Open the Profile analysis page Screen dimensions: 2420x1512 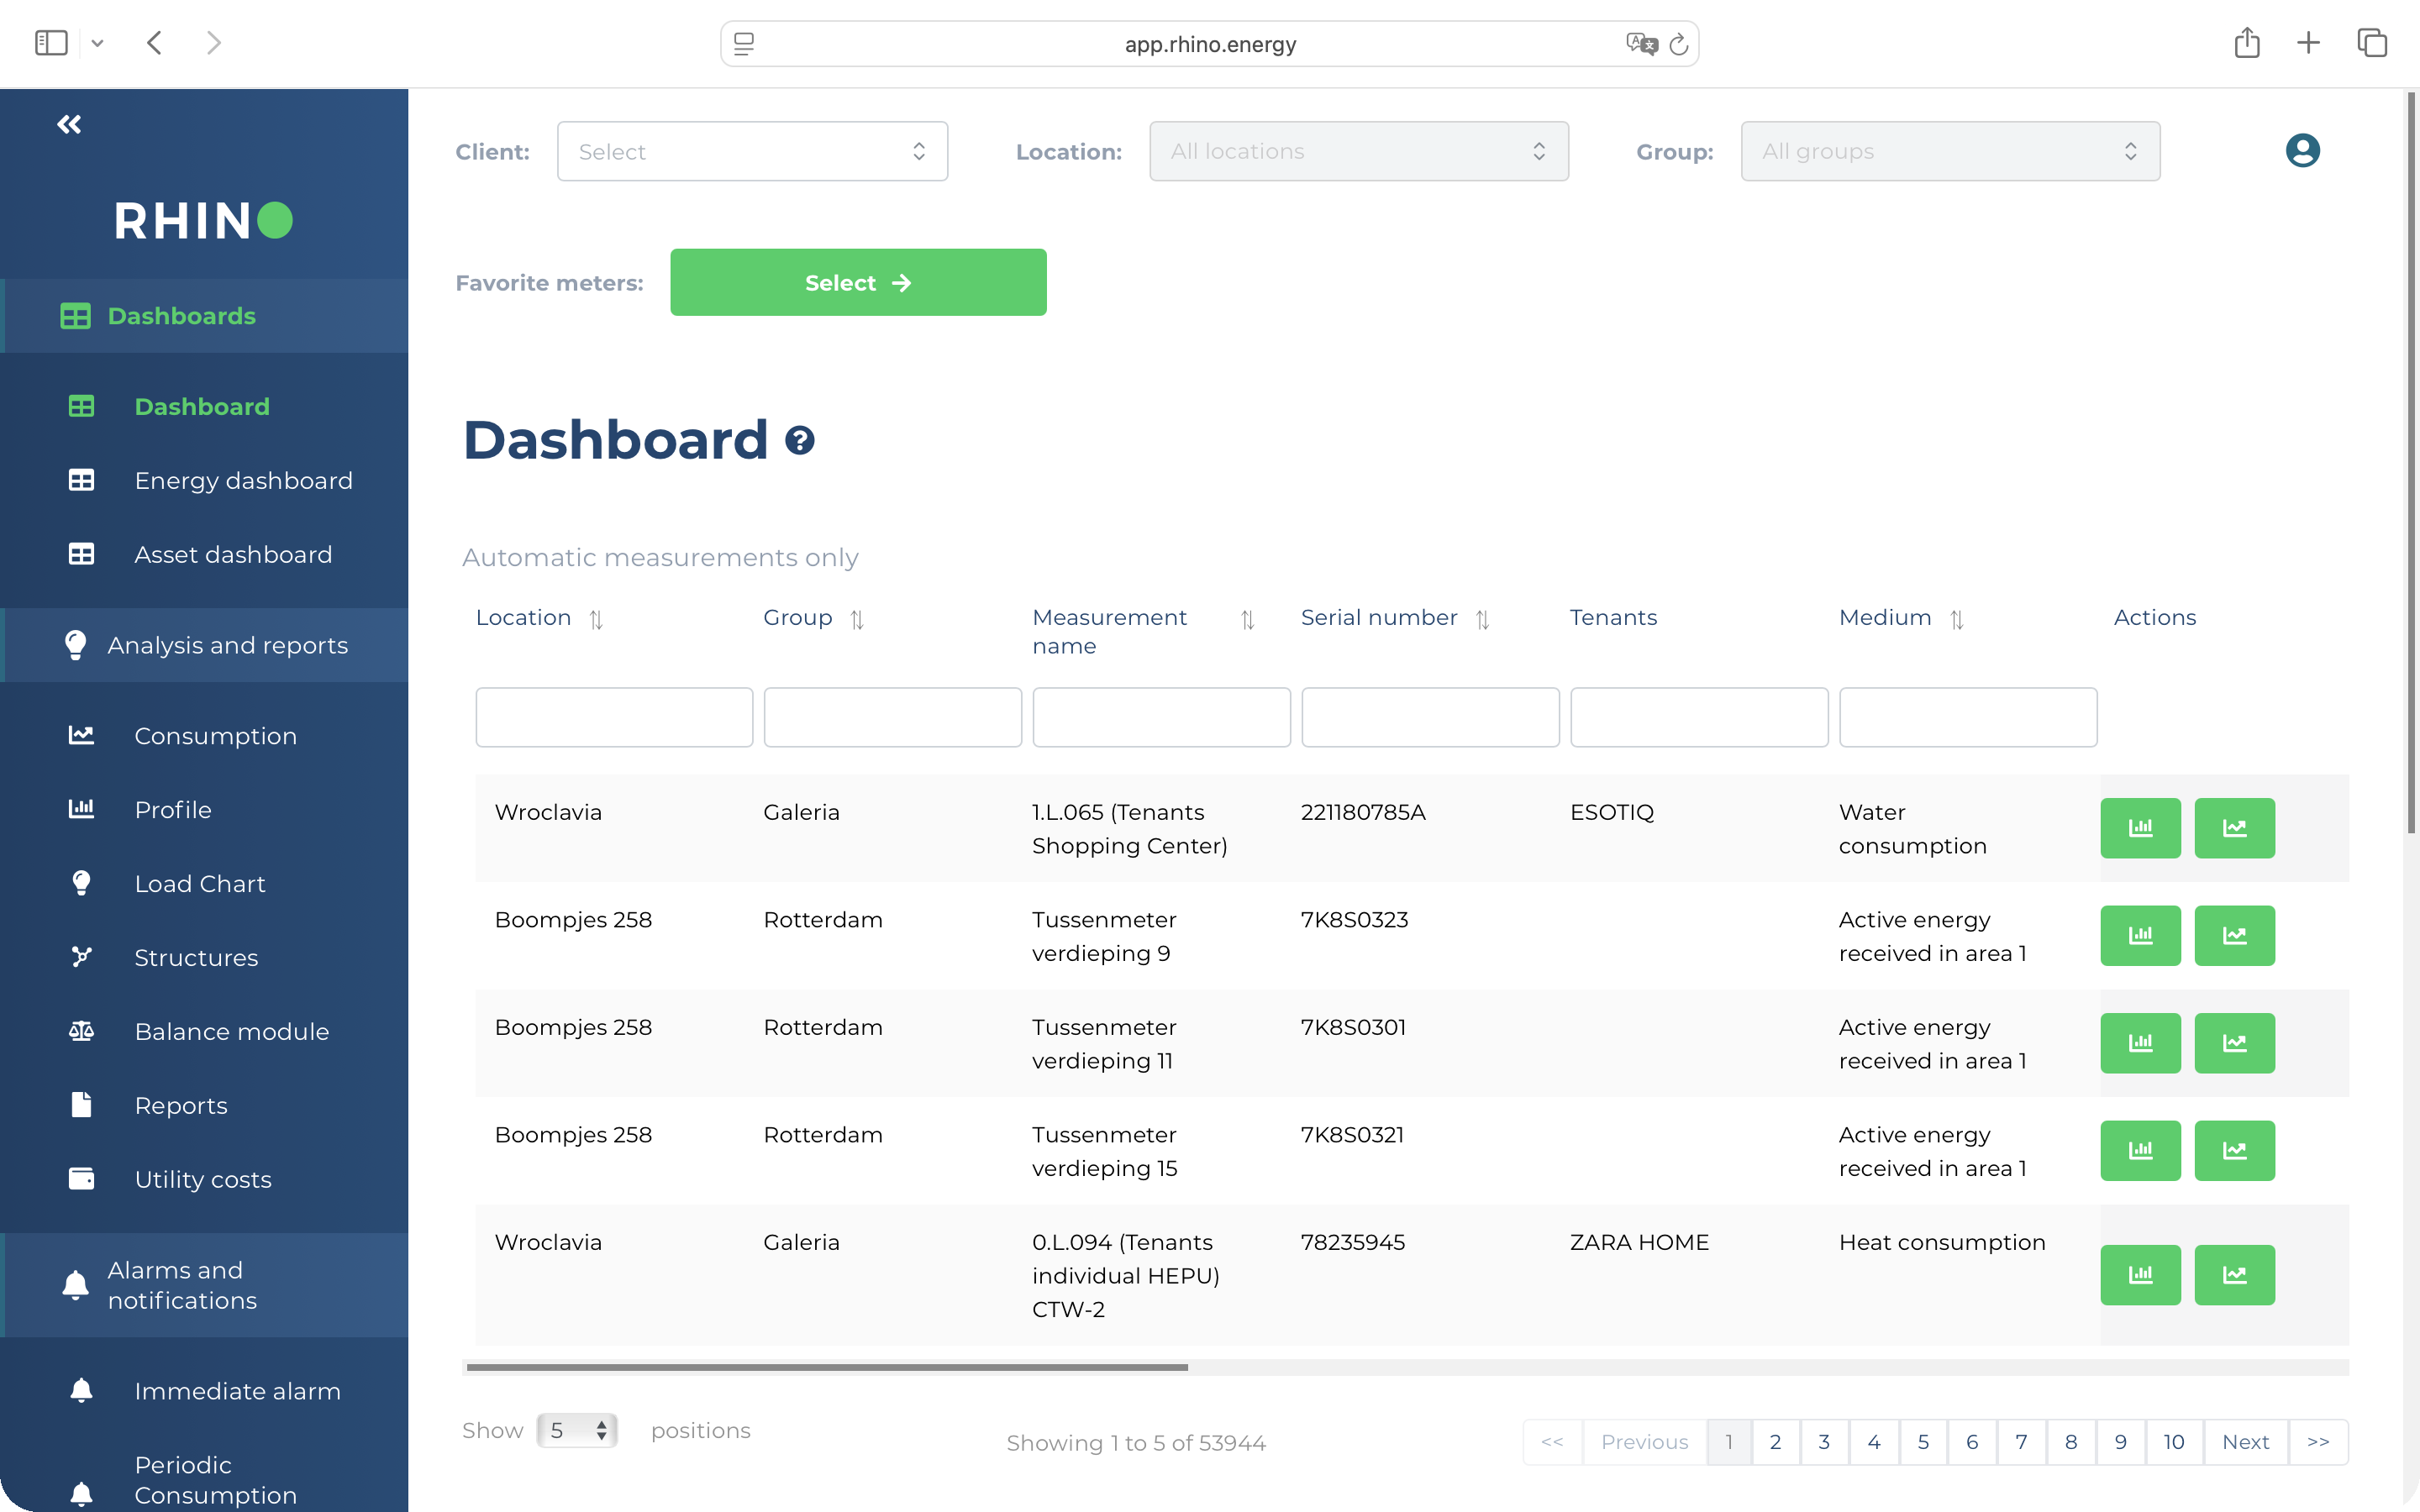[172, 810]
